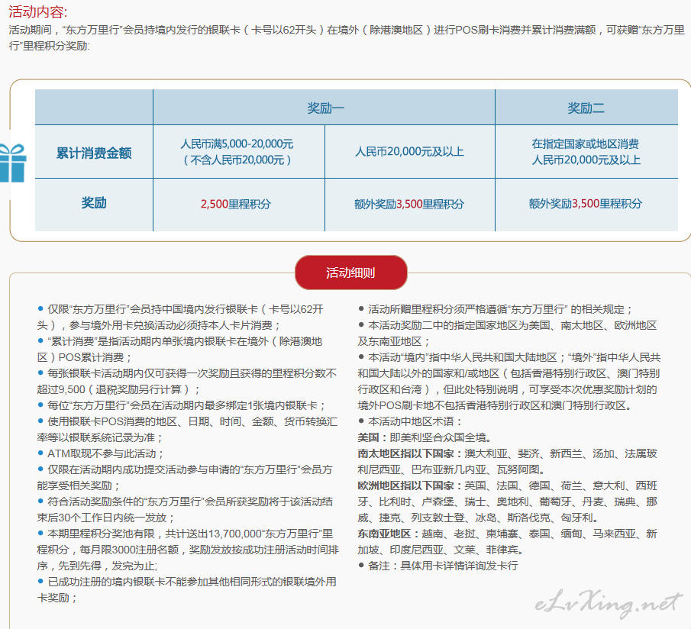Select the '在指定国家或地区消费' text

586,144
